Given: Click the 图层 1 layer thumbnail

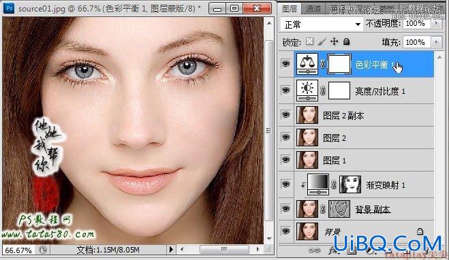Looking at the screenshot, I should (307, 159).
